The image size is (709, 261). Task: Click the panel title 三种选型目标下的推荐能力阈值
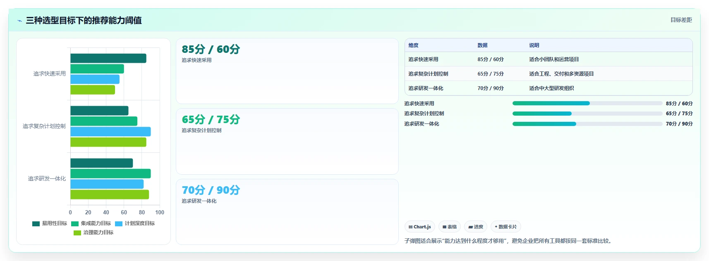(x=84, y=20)
